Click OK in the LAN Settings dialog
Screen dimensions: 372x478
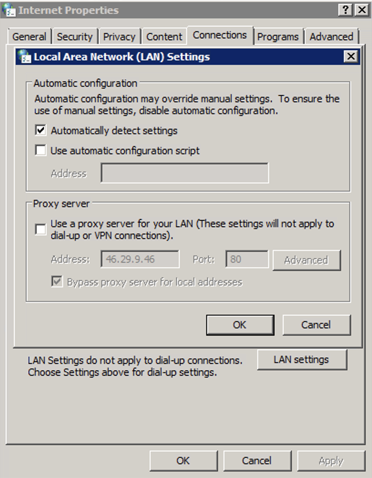(x=240, y=325)
